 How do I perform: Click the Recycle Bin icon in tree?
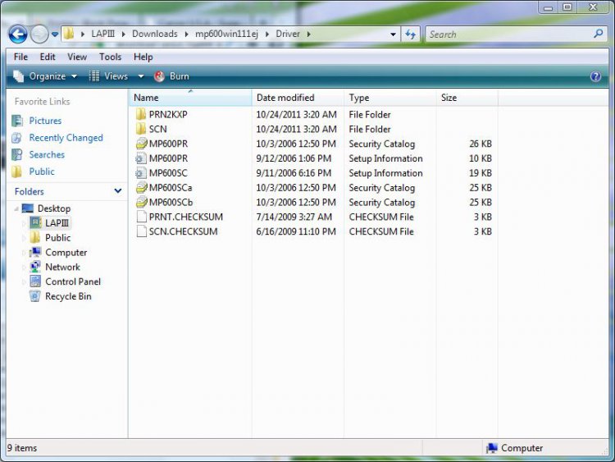coord(35,296)
